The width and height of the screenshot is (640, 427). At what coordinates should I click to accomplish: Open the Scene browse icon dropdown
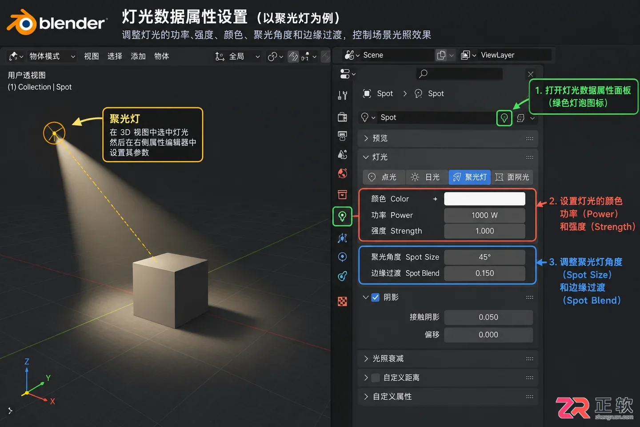click(x=352, y=55)
